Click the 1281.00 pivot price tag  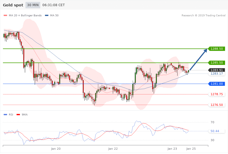[217, 84]
